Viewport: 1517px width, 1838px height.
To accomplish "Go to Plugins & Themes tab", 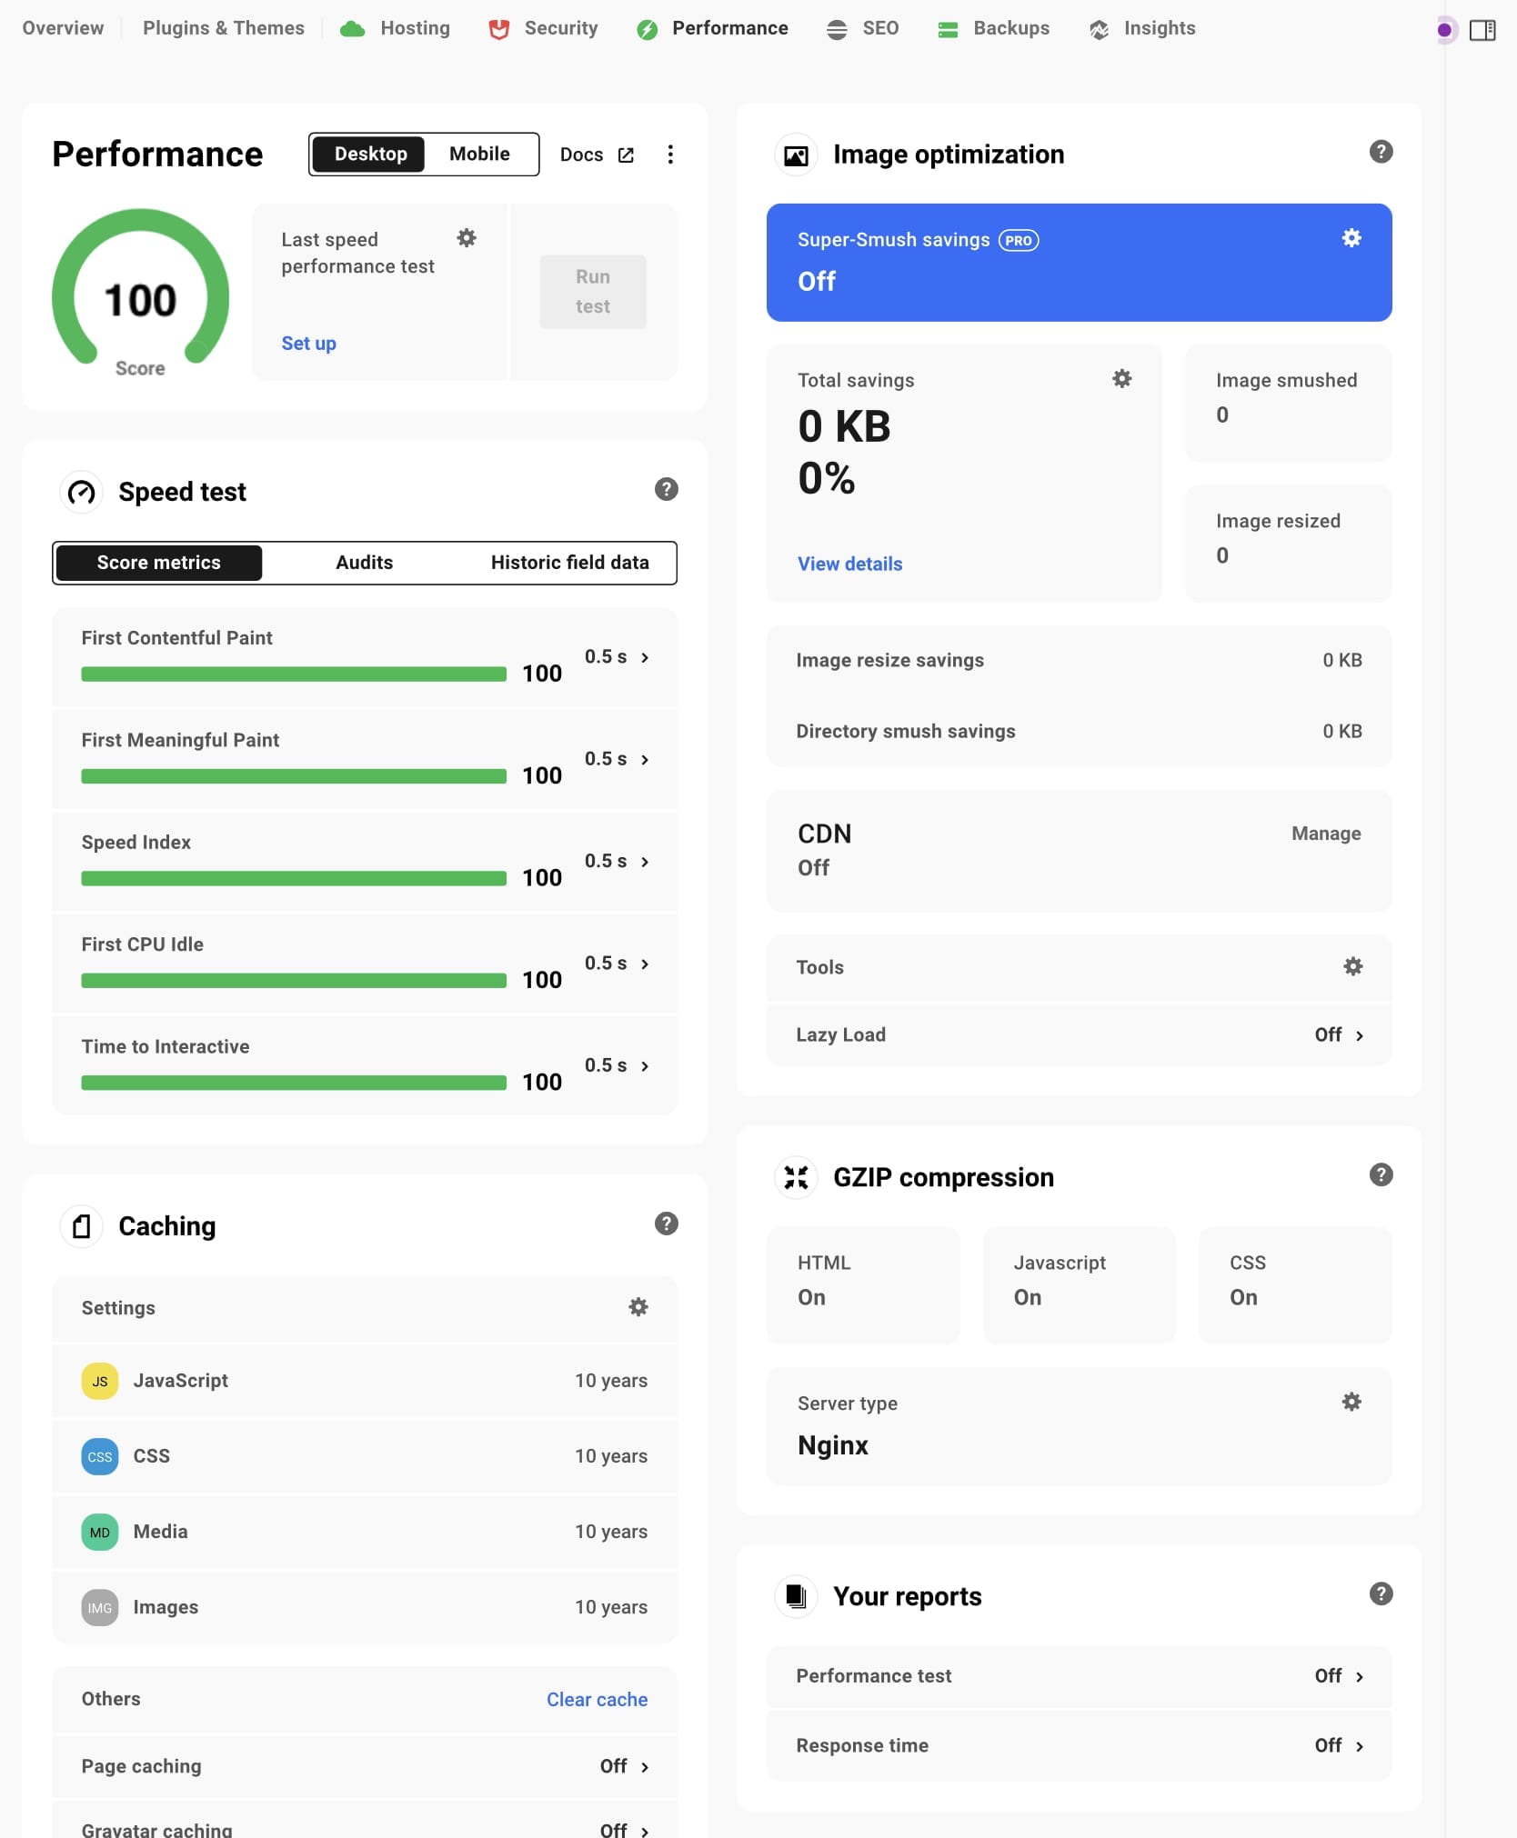I will [223, 28].
